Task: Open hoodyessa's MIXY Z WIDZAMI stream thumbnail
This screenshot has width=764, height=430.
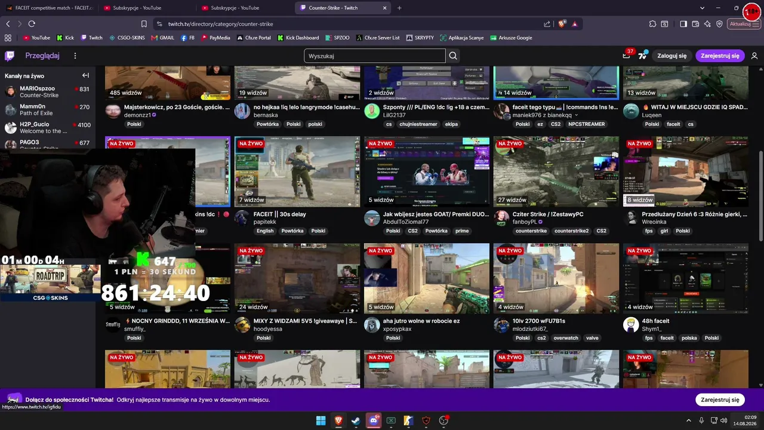Action: (x=297, y=278)
